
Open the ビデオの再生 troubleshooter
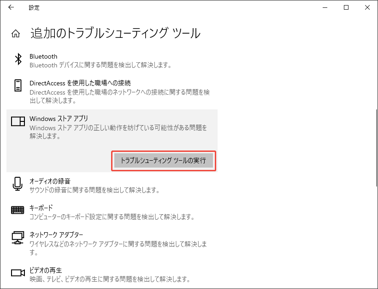click(46, 270)
